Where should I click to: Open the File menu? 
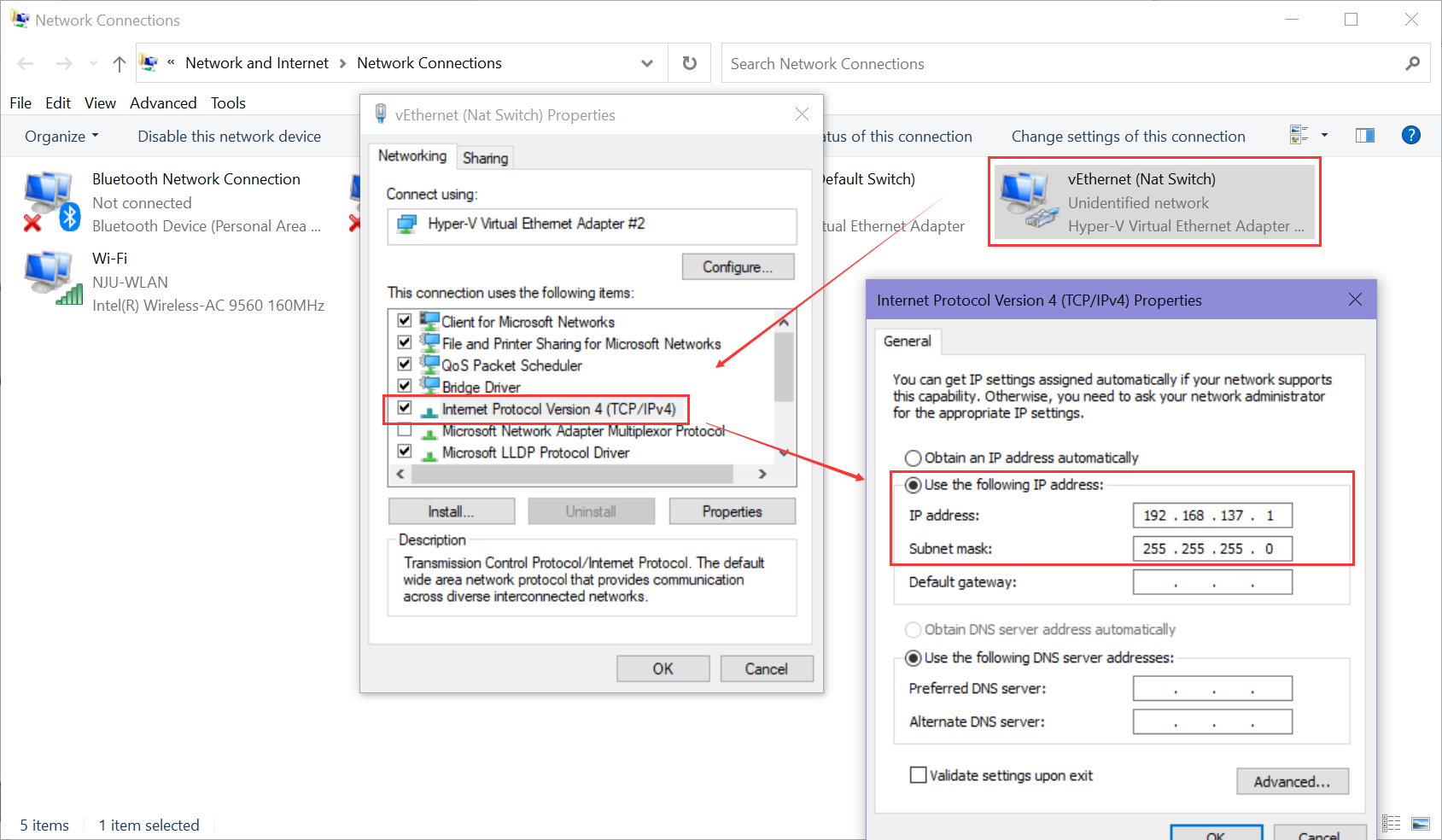click(x=20, y=103)
